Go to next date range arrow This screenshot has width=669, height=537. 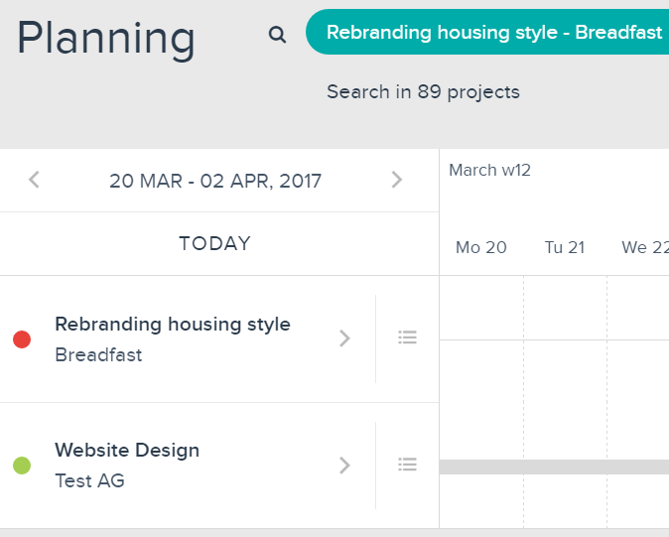pyautogui.click(x=397, y=180)
